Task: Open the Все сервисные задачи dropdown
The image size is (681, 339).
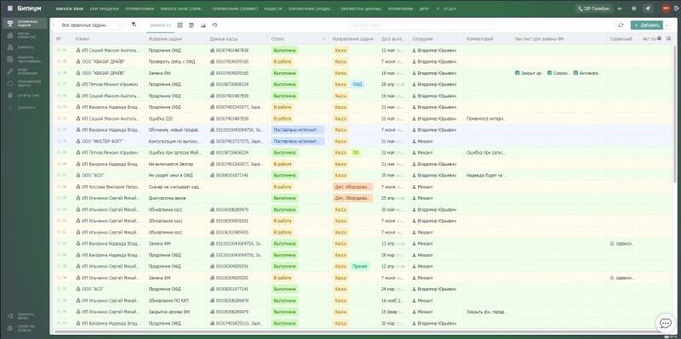Action: (92, 25)
